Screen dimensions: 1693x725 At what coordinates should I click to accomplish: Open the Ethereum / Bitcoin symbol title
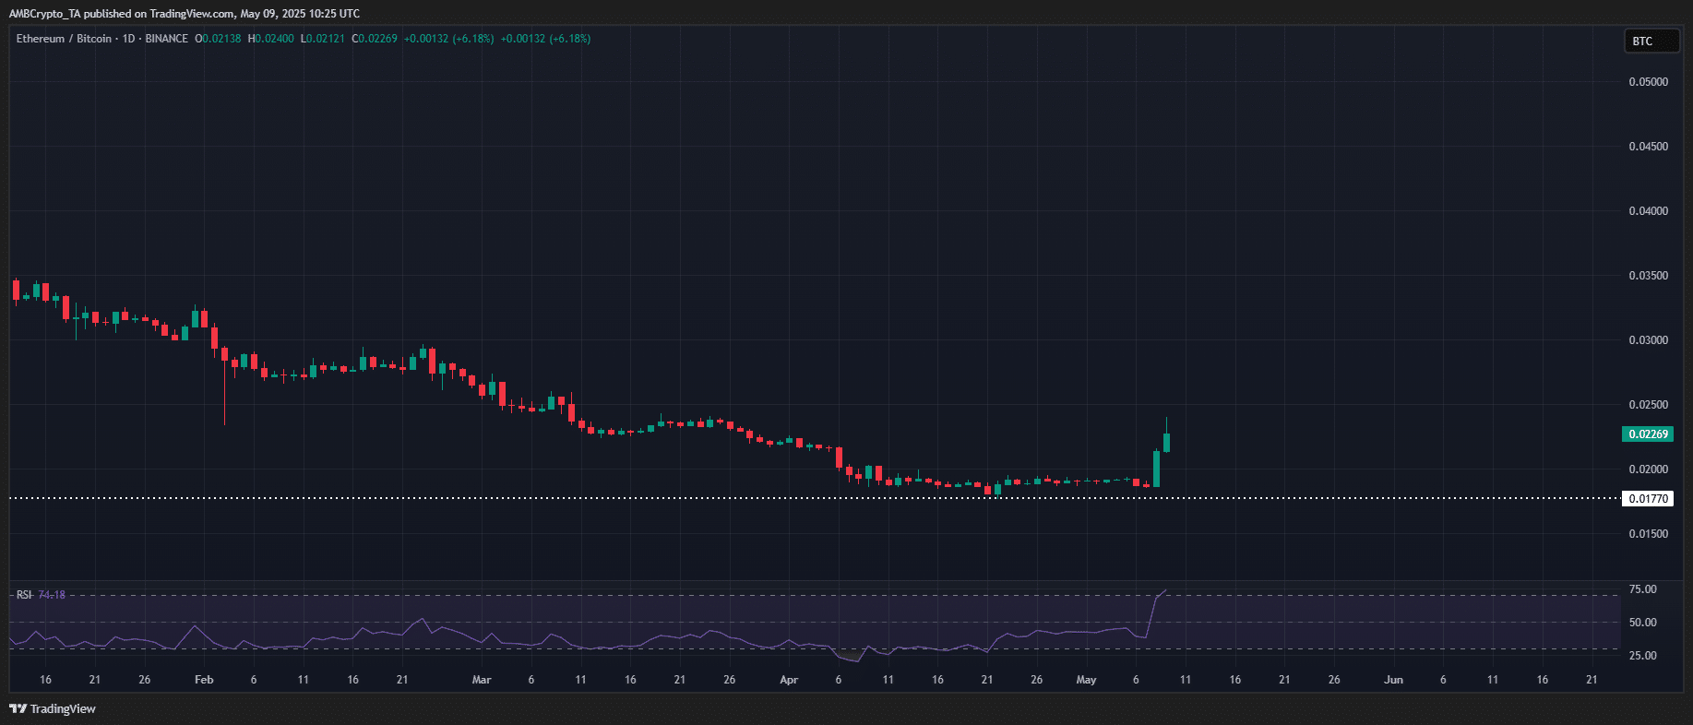(64, 39)
